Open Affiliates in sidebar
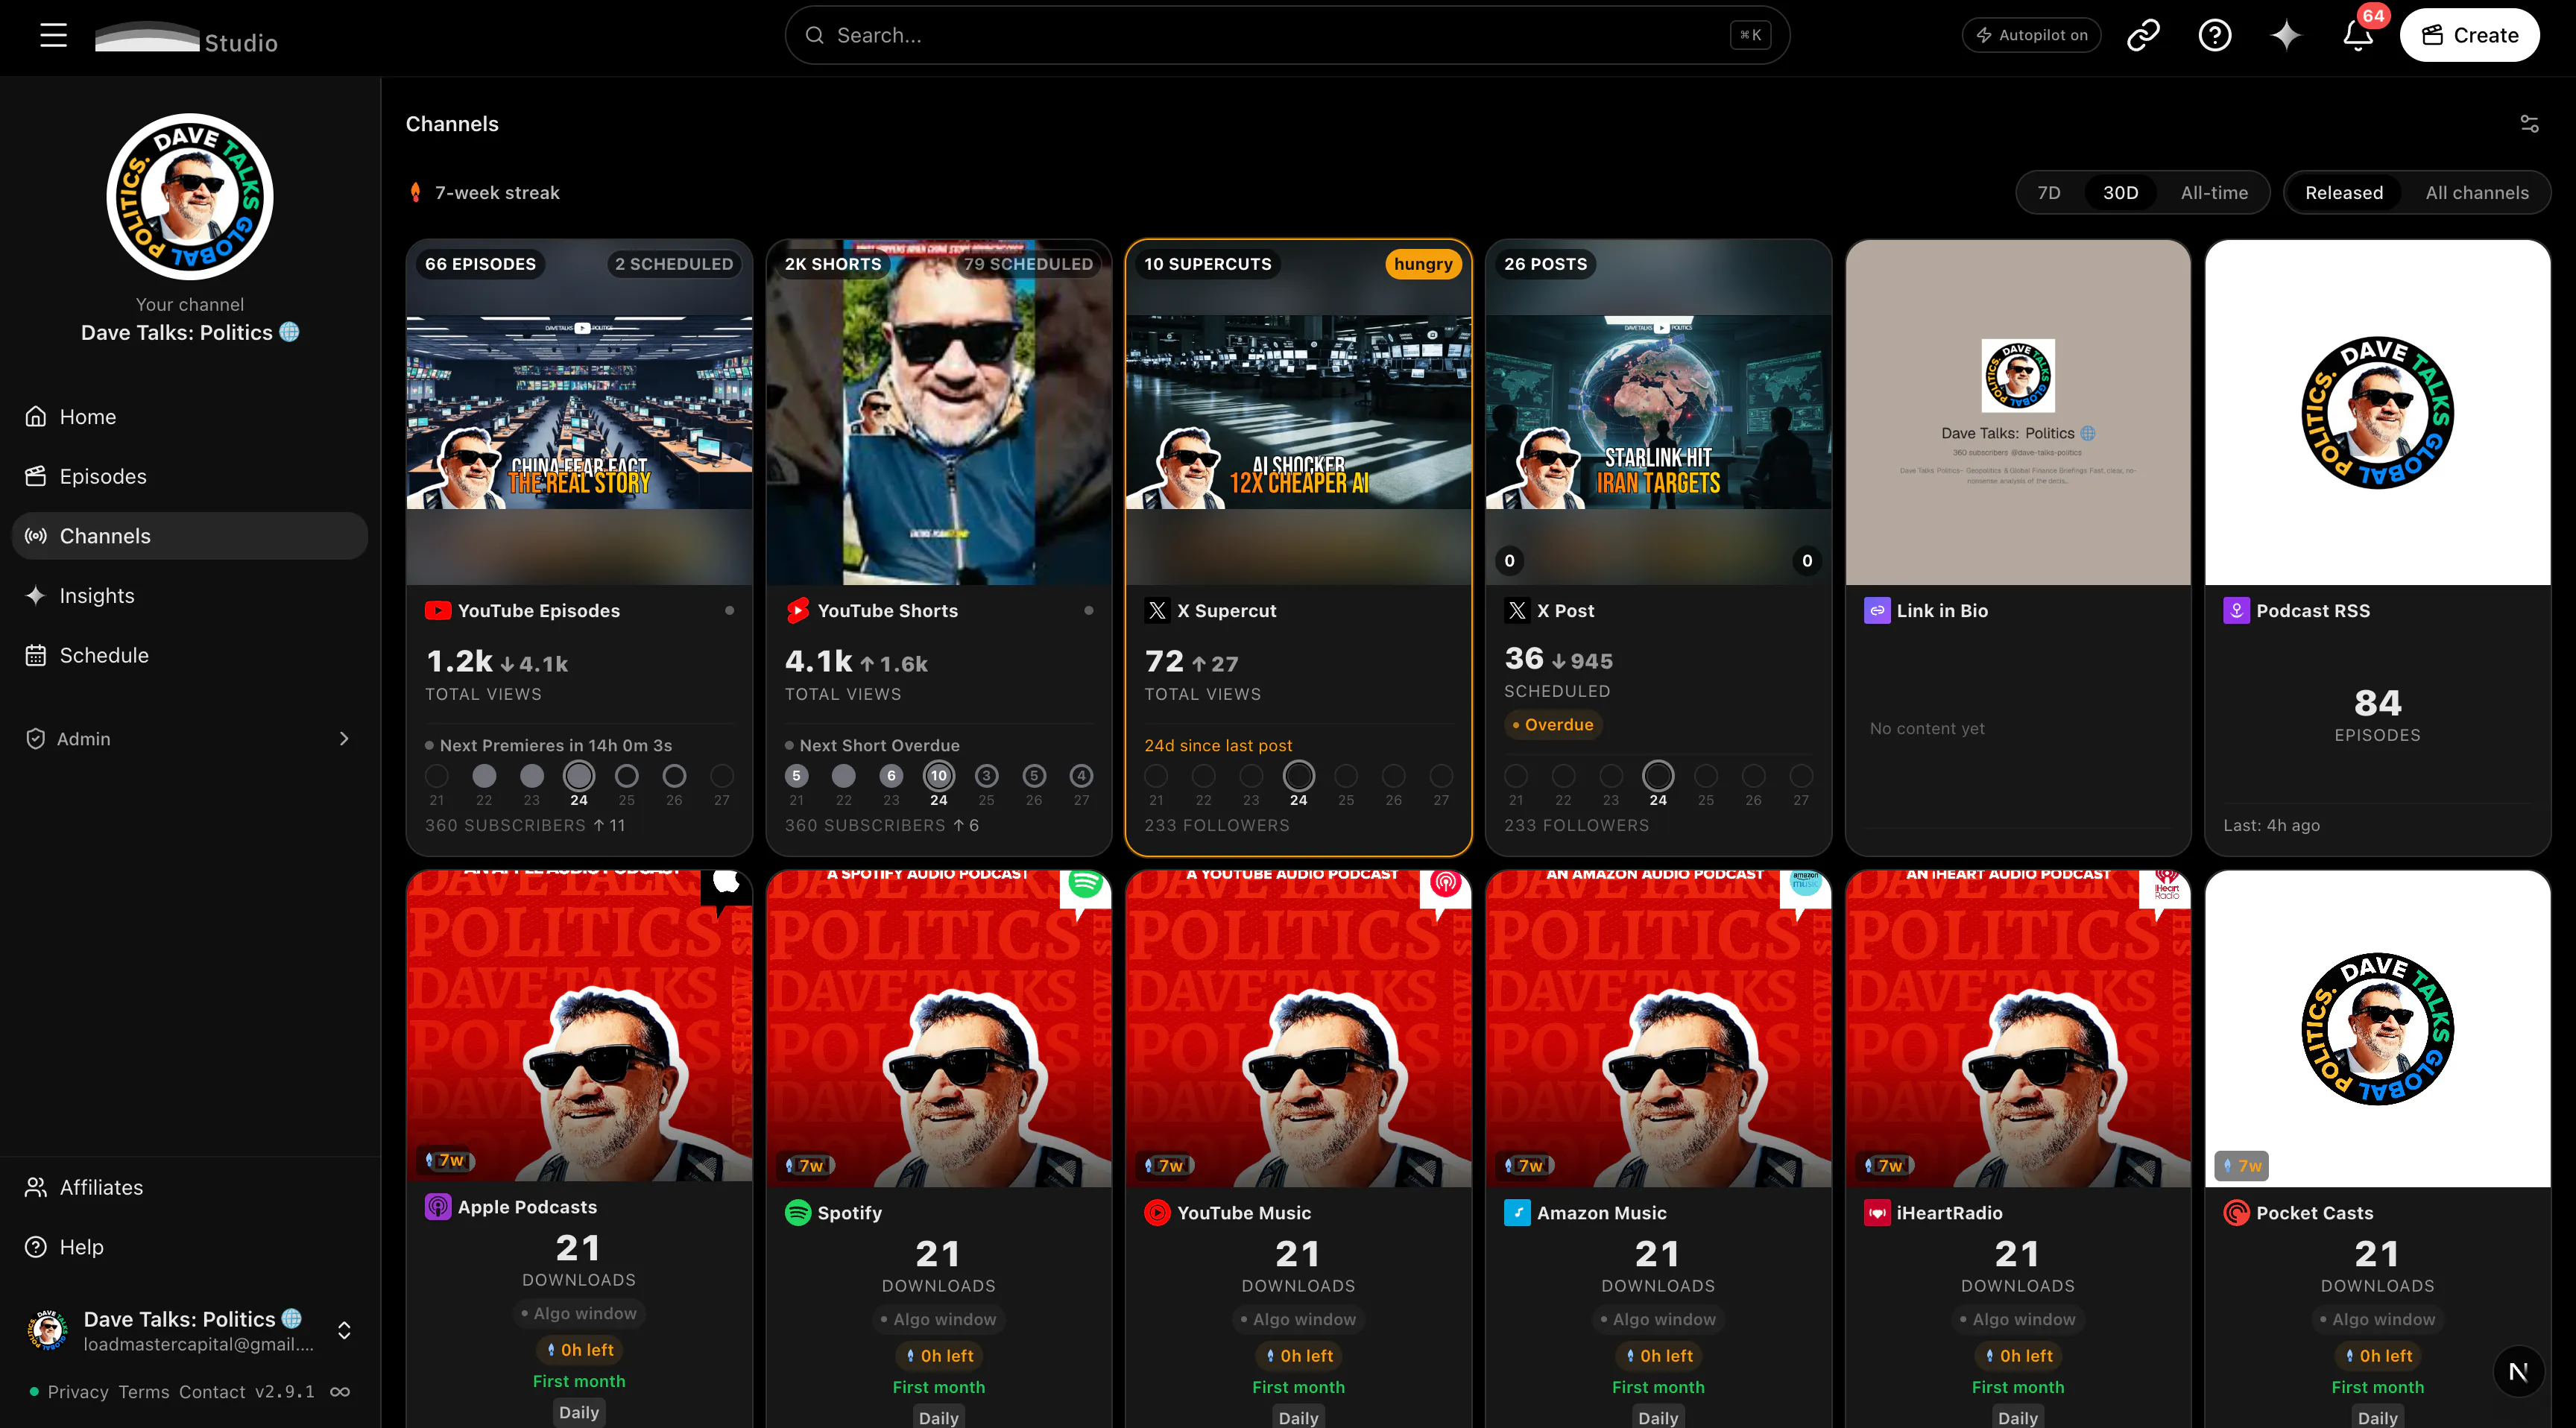2576x1428 pixels. [x=190, y=1187]
